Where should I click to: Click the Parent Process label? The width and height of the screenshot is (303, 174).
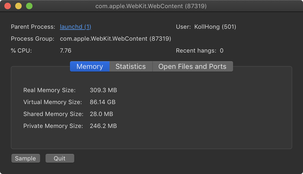(33, 27)
